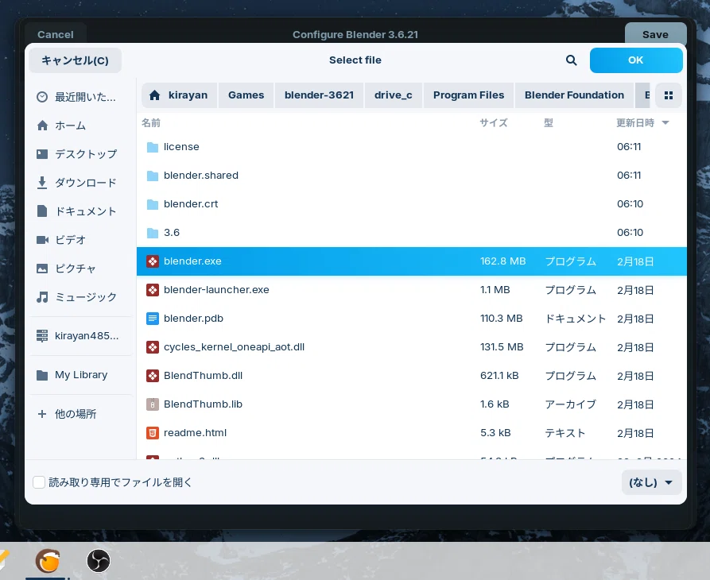Click the デスクトップ sidebar icon
The image size is (710, 580).
(42, 154)
